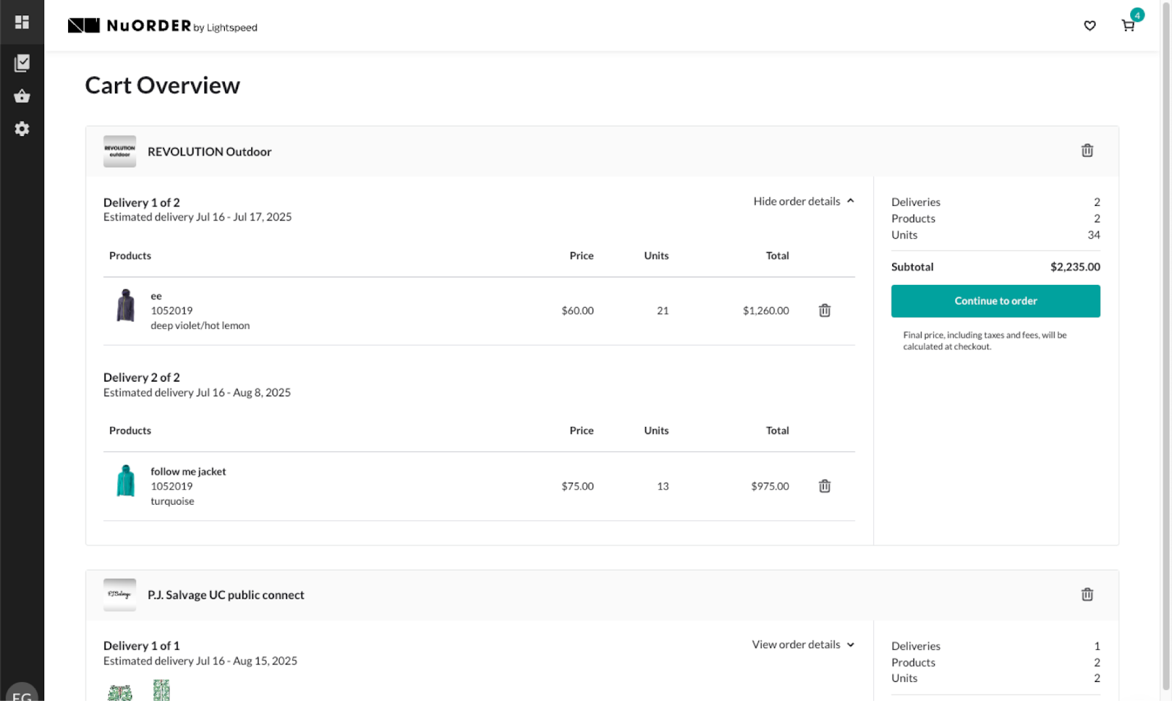Click the REVOLUTION Outdoor brand name
The height and width of the screenshot is (701, 1172).
[x=209, y=152]
